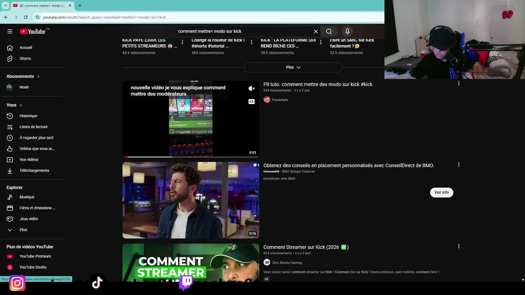Viewport: 525px width, 295px height.
Task: Open a new browser tab
Action: coord(80,5)
